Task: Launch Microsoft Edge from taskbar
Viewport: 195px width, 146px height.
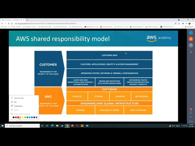Action: (x=52, y=126)
